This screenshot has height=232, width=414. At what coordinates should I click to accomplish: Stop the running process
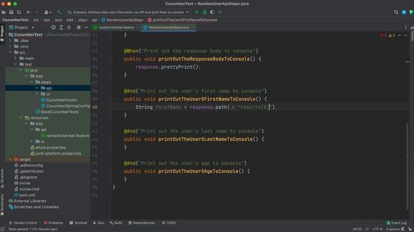click(220, 12)
